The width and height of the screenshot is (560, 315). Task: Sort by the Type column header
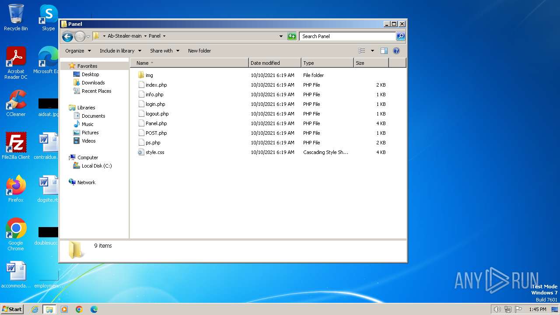coord(327,63)
